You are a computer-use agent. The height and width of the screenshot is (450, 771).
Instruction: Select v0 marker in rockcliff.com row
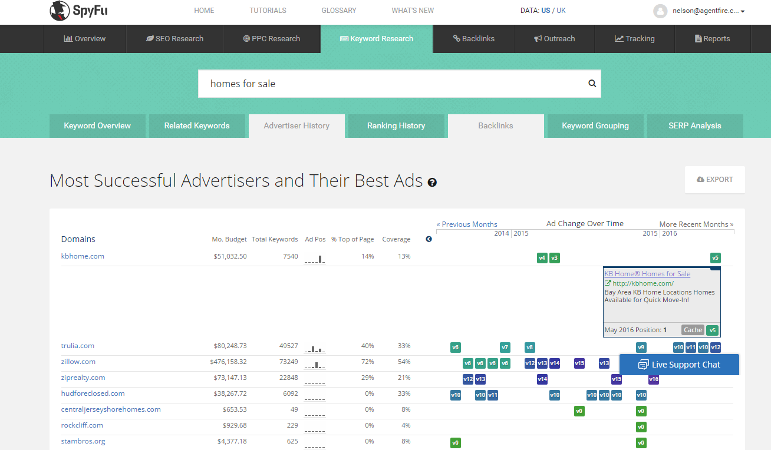point(641,427)
